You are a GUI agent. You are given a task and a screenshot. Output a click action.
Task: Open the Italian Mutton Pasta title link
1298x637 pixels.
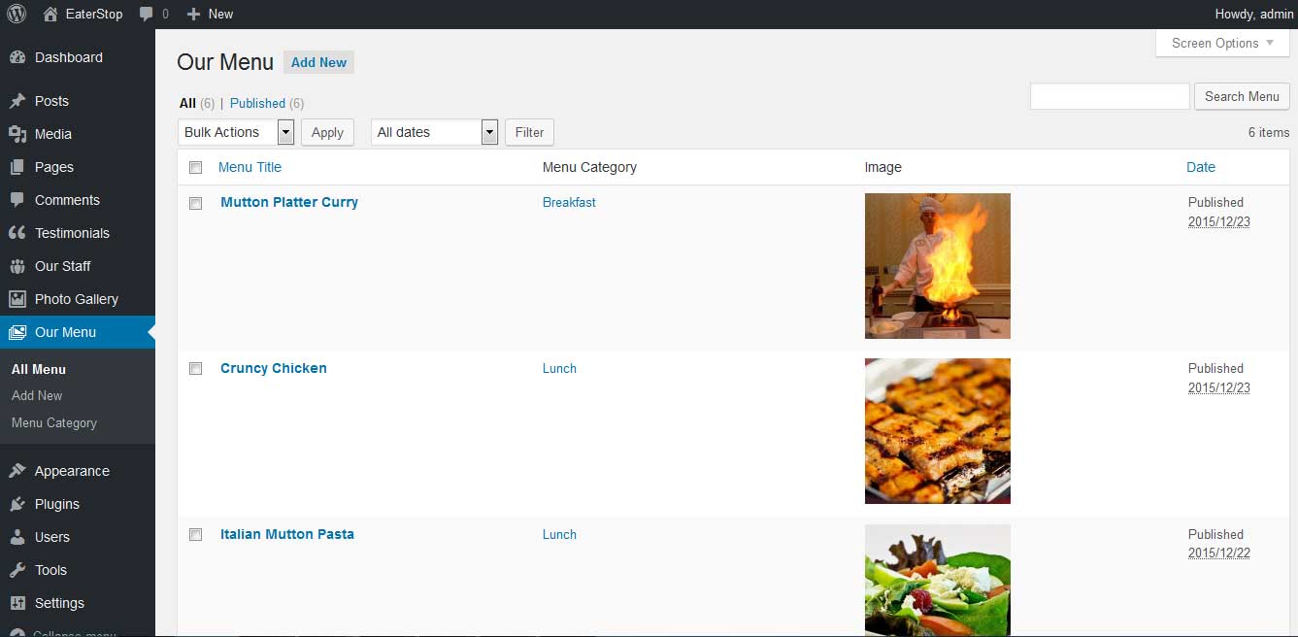point(287,534)
